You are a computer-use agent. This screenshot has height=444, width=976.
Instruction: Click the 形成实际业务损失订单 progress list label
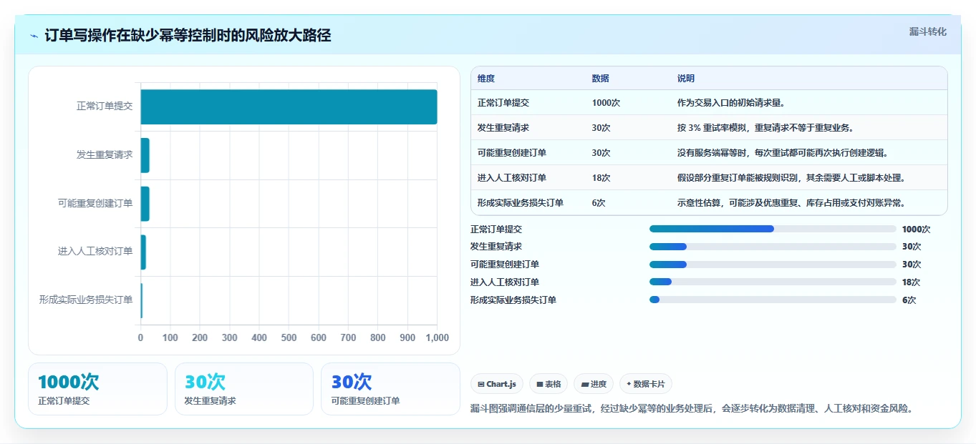(513, 300)
